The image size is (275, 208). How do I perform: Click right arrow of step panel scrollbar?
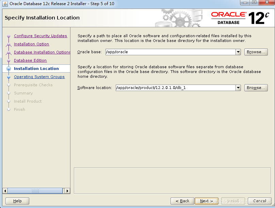(x=67, y=191)
